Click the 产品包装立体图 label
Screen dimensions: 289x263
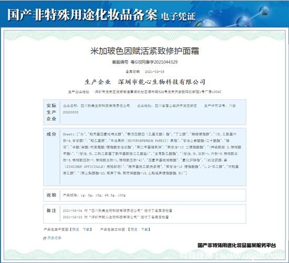coord(112,229)
